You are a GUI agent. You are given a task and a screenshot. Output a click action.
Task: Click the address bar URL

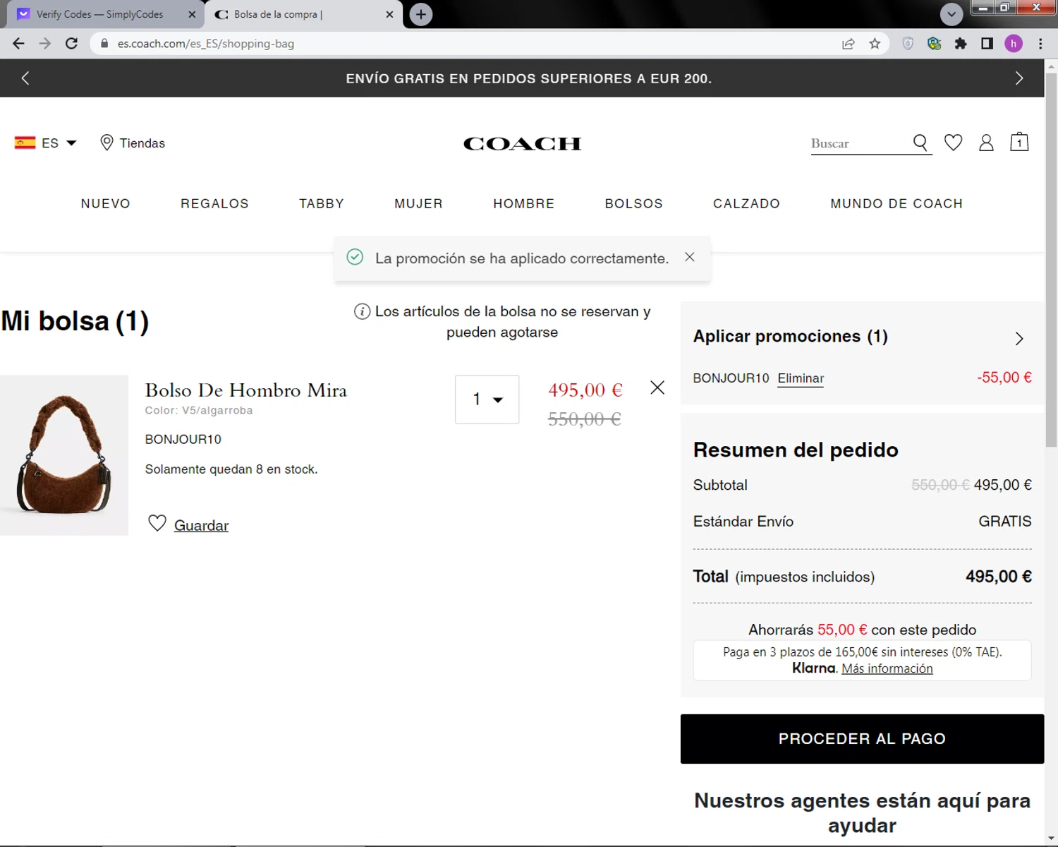tap(206, 44)
